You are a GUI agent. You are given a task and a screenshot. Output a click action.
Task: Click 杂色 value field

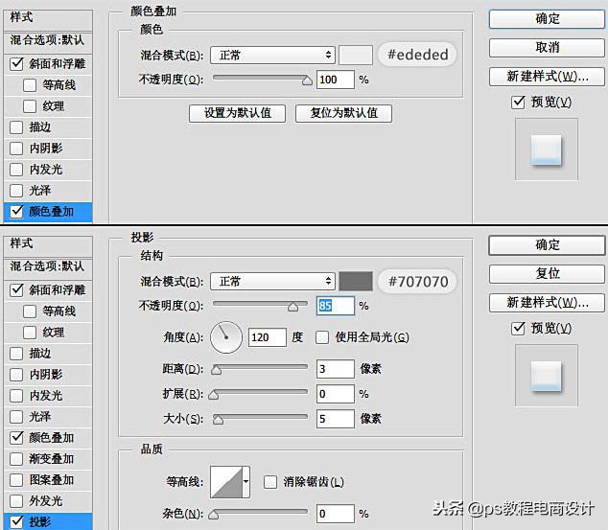(336, 514)
